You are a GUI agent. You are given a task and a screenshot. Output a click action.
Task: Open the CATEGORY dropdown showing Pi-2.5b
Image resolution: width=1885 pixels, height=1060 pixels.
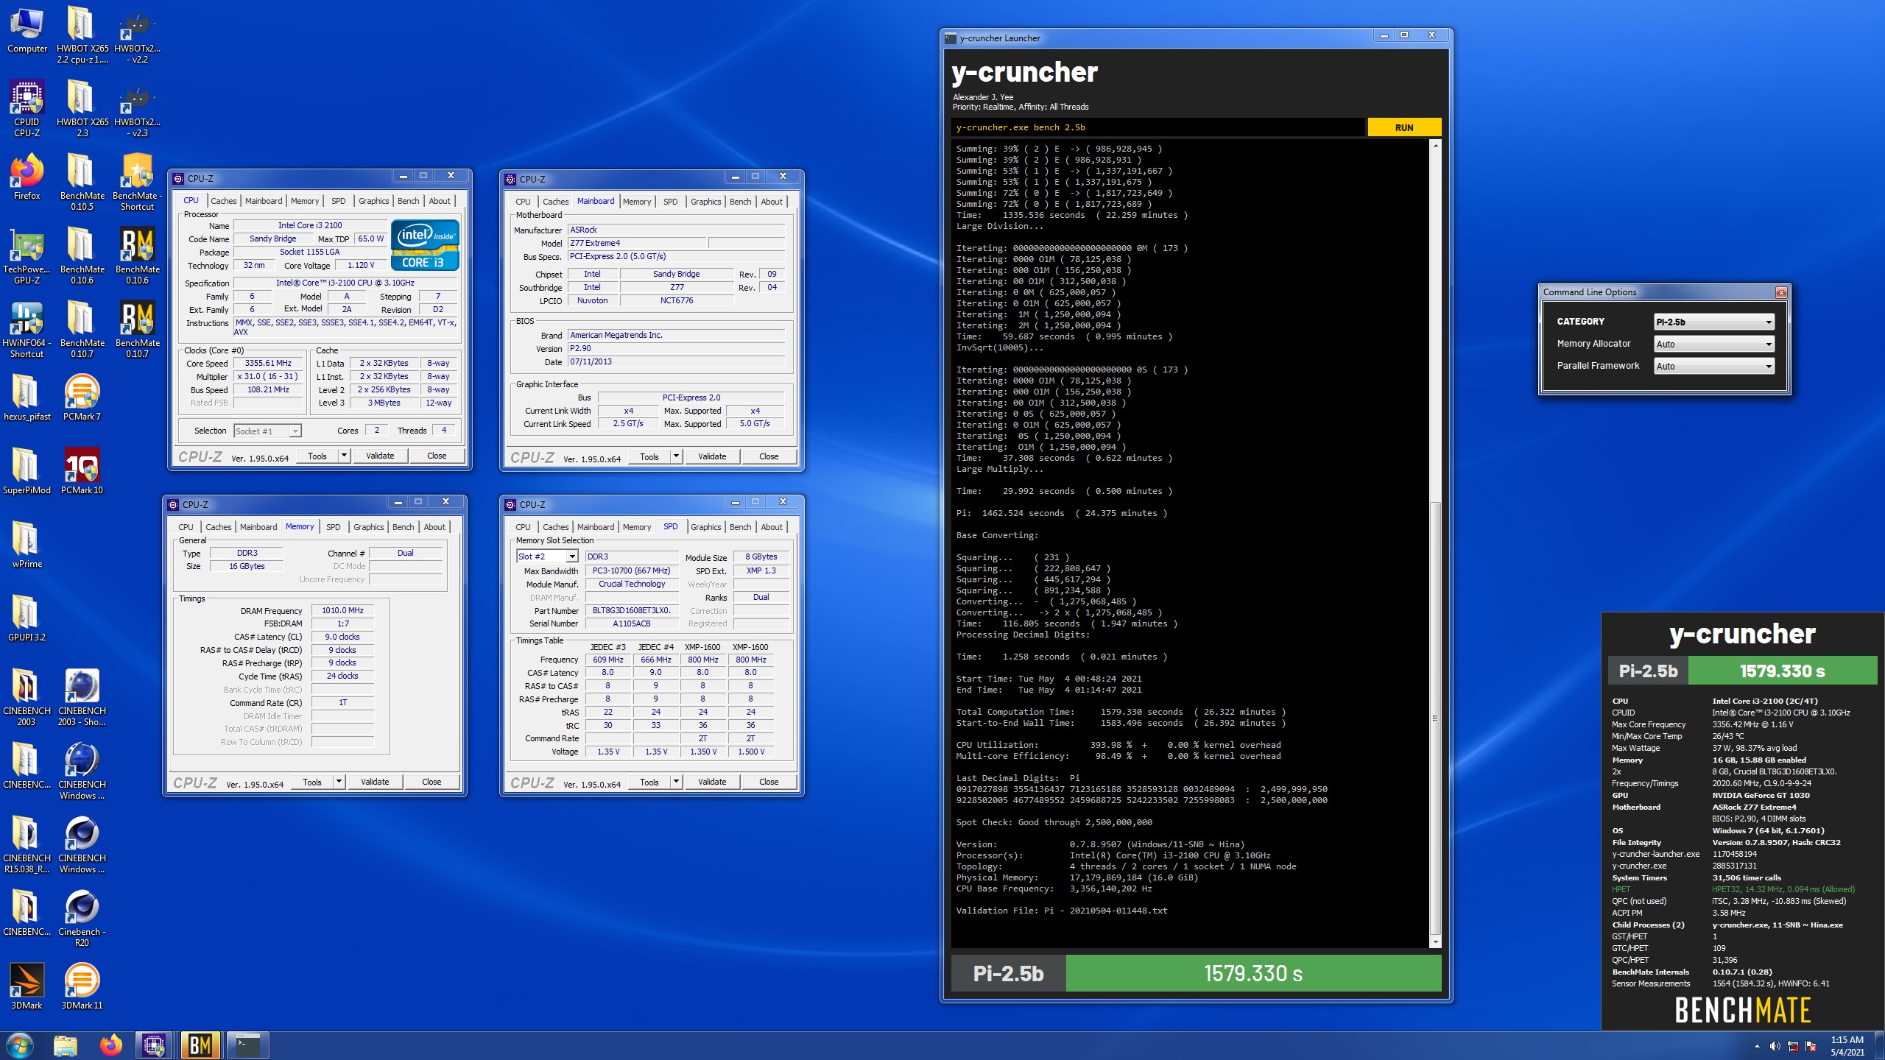pos(1713,322)
